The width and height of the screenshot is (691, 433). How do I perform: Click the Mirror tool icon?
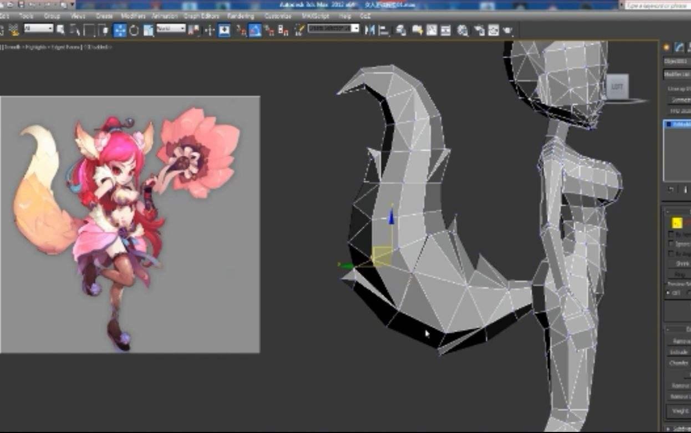click(370, 30)
